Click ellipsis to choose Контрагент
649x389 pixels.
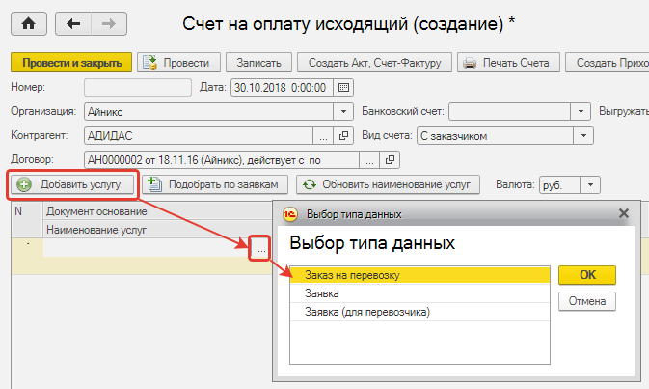(323, 135)
